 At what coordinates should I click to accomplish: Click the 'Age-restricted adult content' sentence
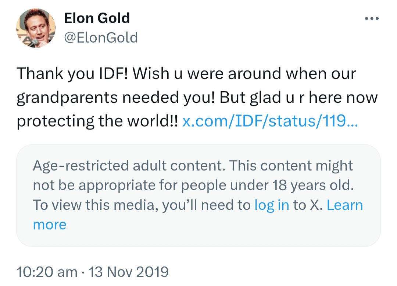click(x=129, y=166)
